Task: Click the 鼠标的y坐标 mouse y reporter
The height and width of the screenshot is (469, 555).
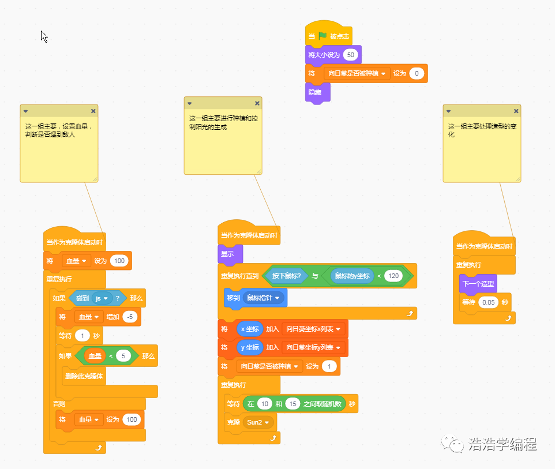Action: point(352,276)
